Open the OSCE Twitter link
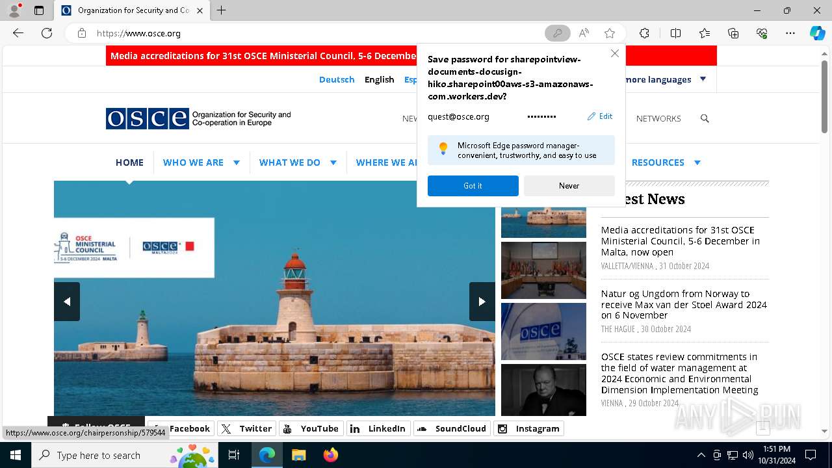 click(x=246, y=428)
